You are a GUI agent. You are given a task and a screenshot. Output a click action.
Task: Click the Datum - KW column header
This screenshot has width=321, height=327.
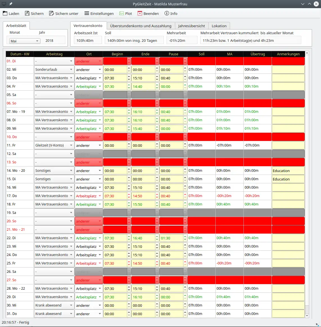tap(20, 54)
